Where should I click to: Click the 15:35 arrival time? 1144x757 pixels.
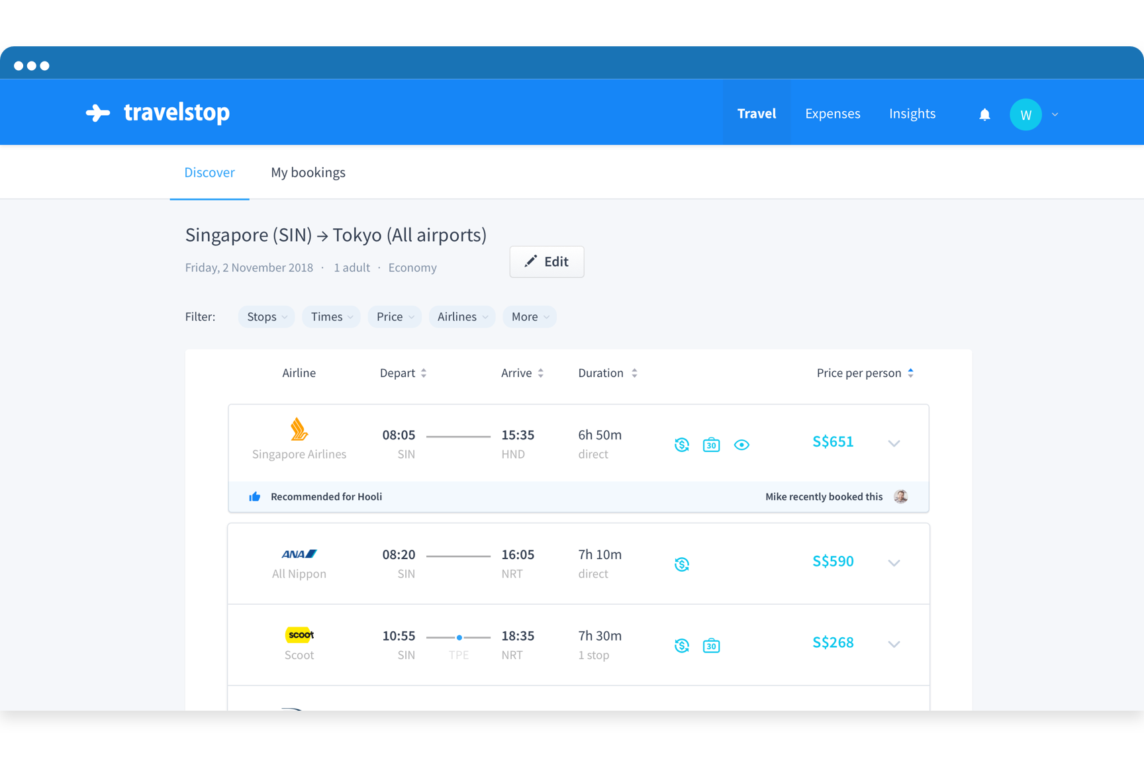pos(518,435)
